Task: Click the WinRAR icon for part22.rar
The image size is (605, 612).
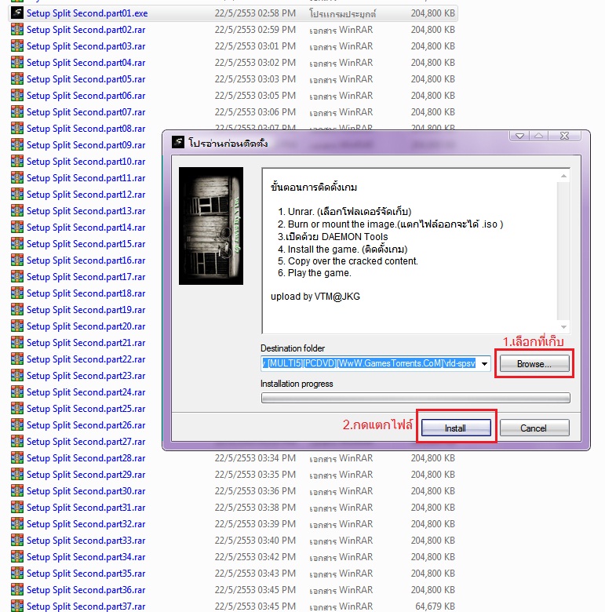Action: pyautogui.click(x=16, y=359)
